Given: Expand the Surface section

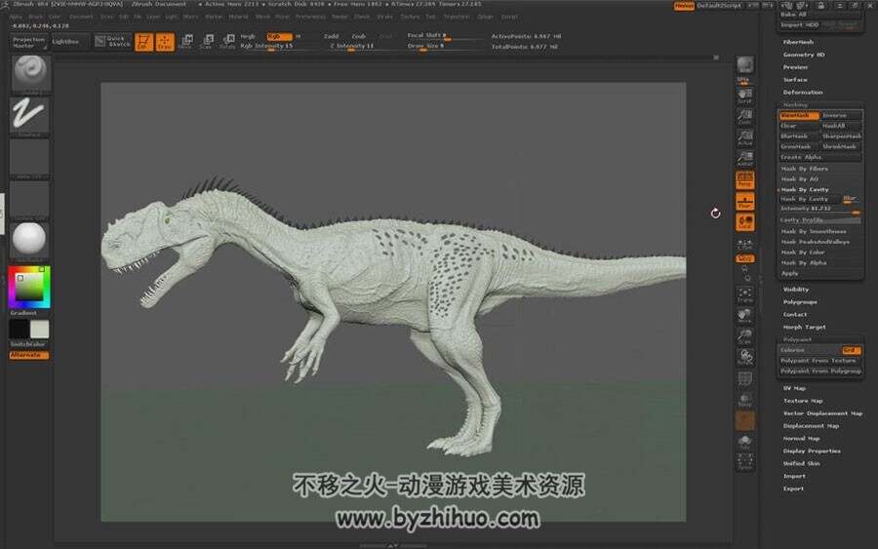Looking at the screenshot, I should coord(795,79).
